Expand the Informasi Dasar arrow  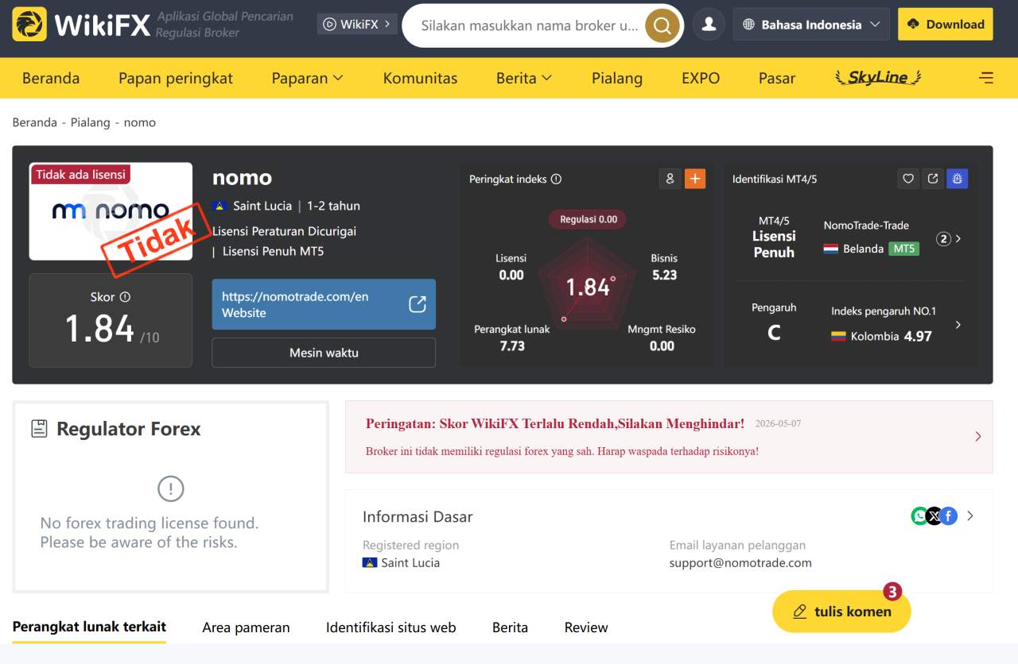point(969,516)
